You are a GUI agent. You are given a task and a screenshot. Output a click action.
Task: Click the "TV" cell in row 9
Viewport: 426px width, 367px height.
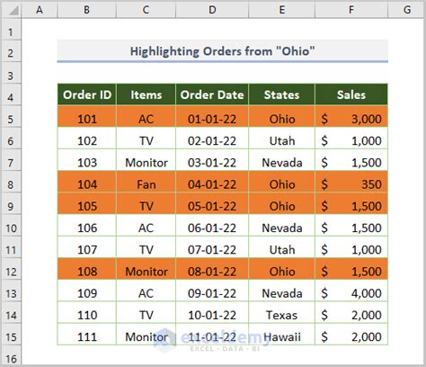pos(146,203)
